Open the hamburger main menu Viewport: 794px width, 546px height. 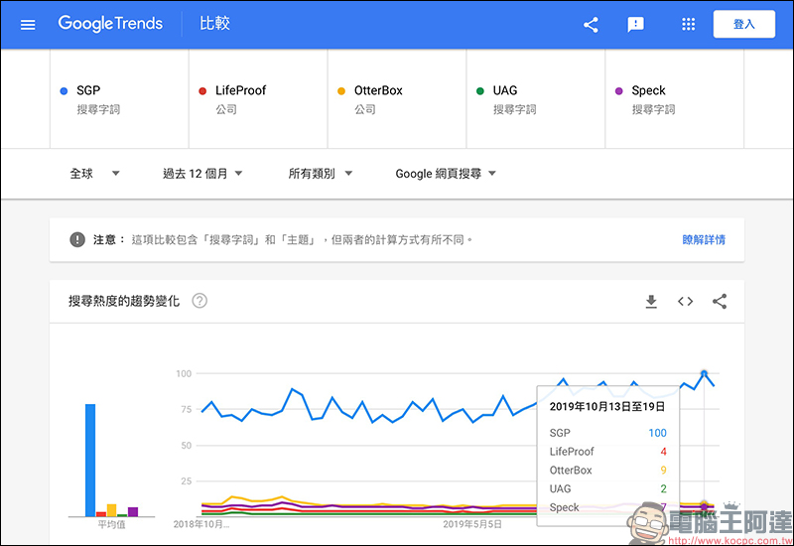click(x=28, y=24)
